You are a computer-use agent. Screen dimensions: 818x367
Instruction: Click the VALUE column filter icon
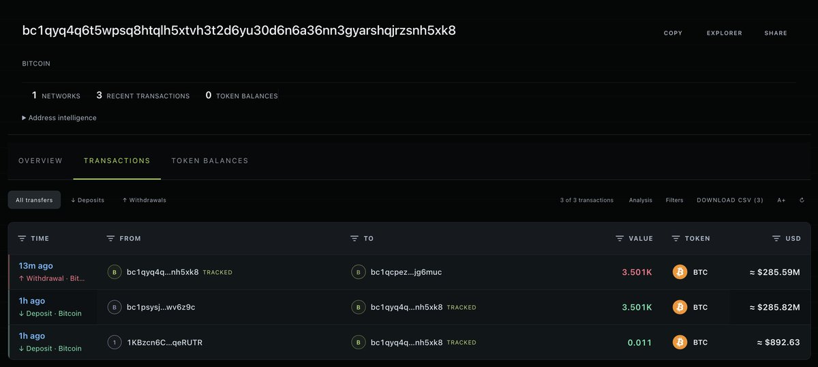[620, 239]
